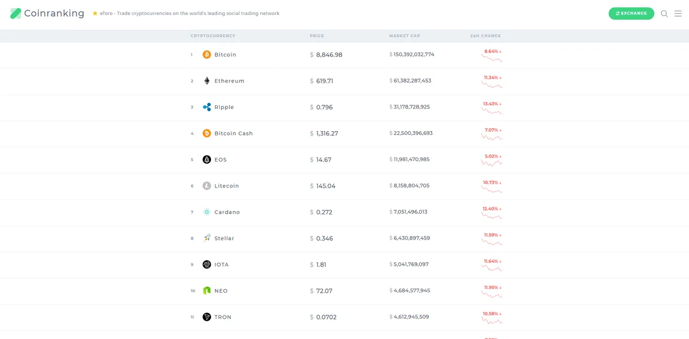The height and width of the screenshot is (339, 689).
Task: Open the Cardano name link
Action: pos(227,212)
